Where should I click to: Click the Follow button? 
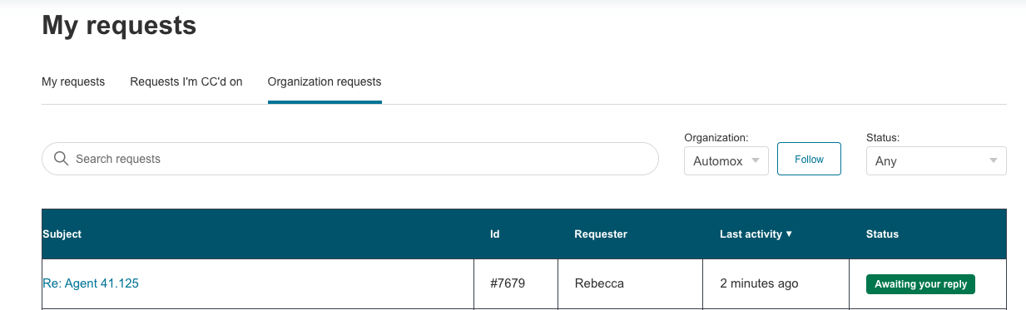[809, 159]
